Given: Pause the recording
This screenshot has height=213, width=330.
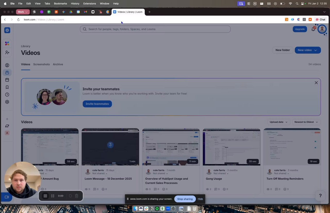Looking at the screenshot, I should tap(53, 196).
